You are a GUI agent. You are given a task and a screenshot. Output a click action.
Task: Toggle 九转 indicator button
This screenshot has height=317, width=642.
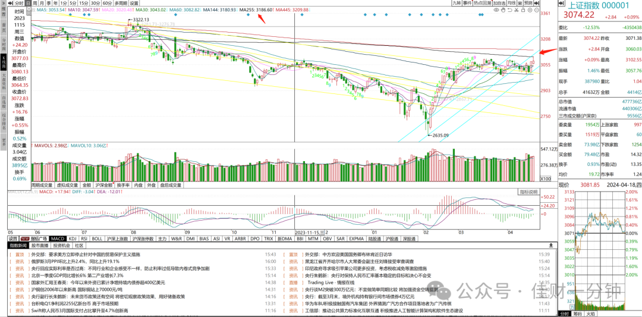coord(457,3)
